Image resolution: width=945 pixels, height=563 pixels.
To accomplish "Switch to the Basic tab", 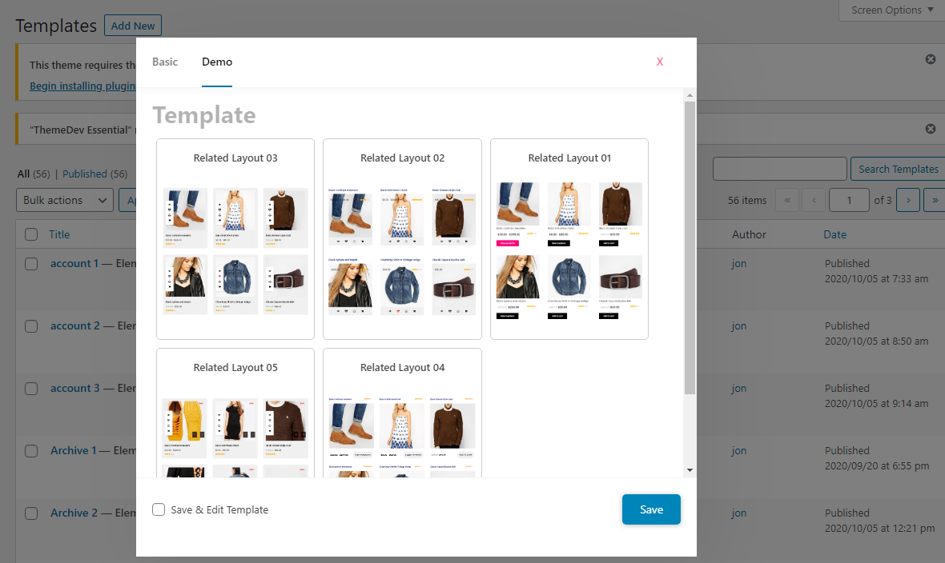I will 165,62.
